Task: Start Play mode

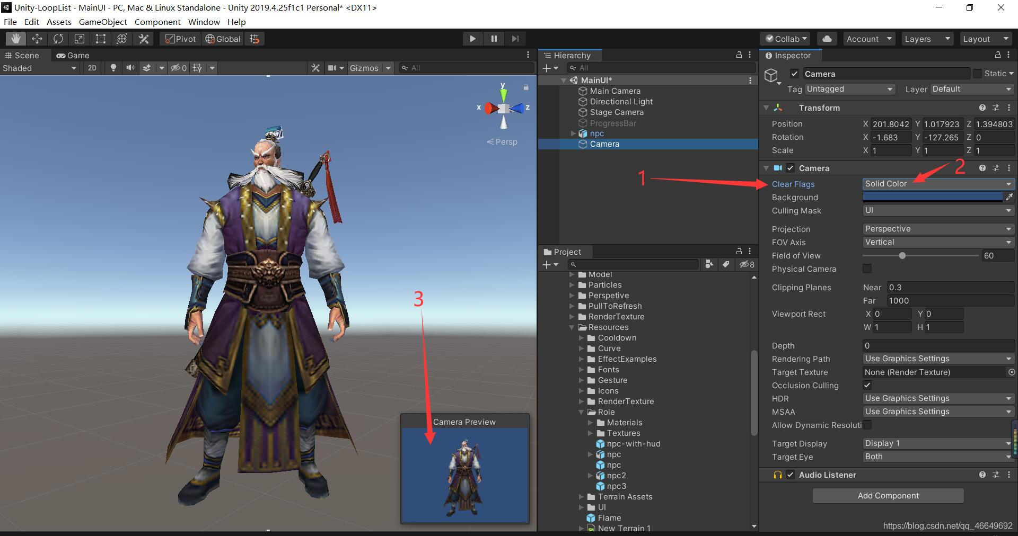Action: (472, 39)
